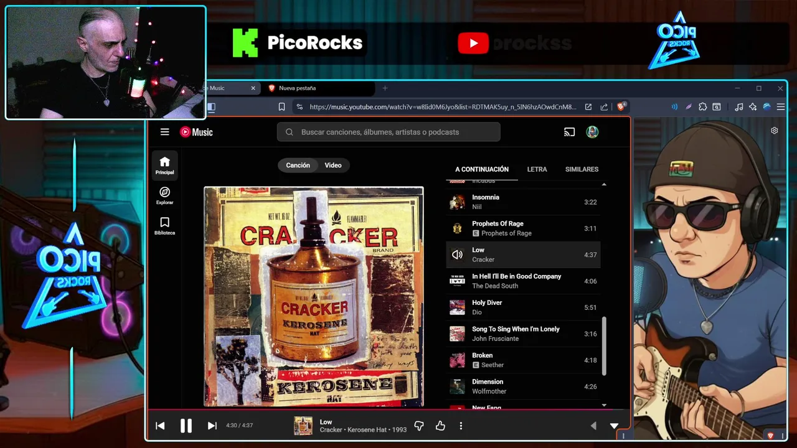Click the Kerosene Hat album link in player bar
The width and height of the screenshot is (797, 448).
[367, 430]
